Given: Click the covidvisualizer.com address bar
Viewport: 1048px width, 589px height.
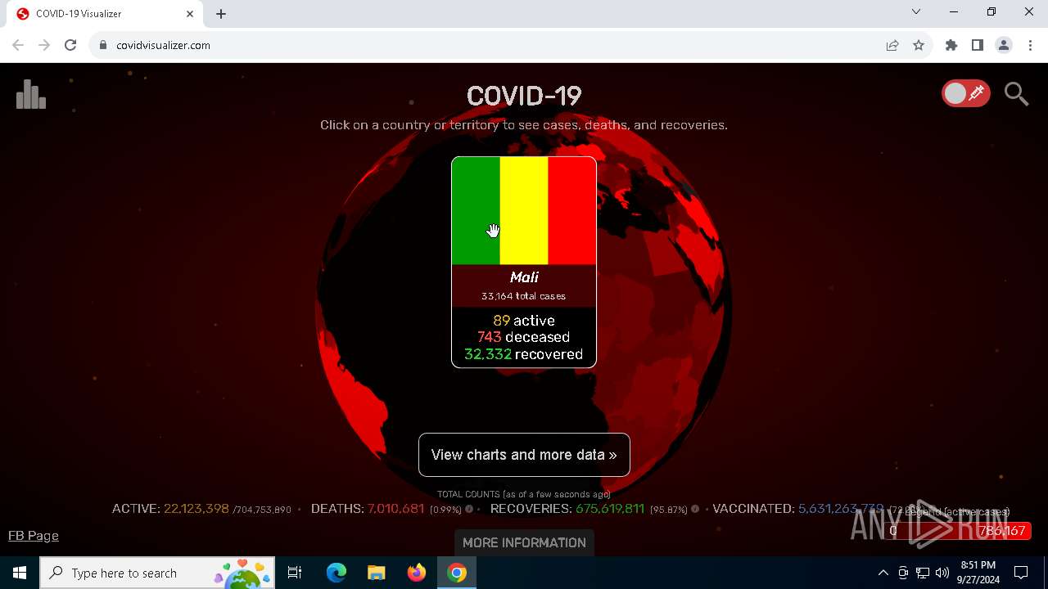Looking at the screenshot, I should 491,45.
